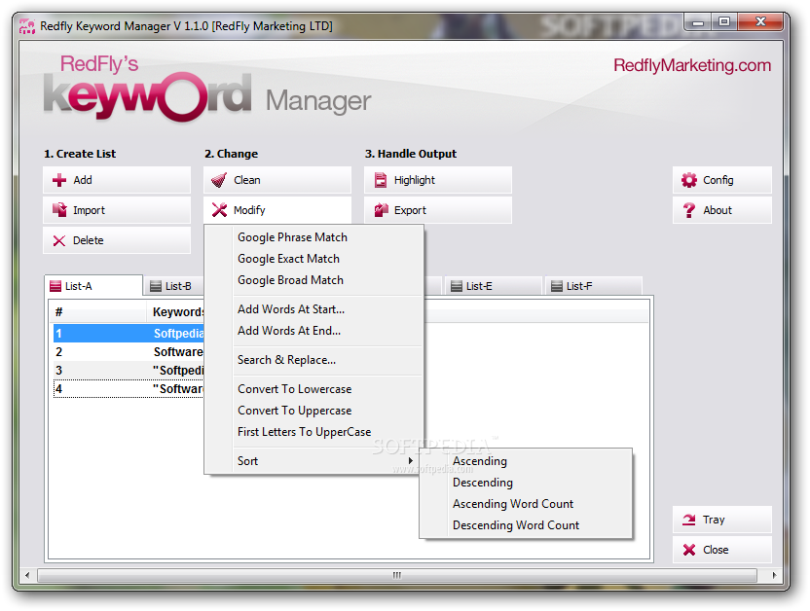The height and width of the screenshot is (611, 810).
Task: Click the horizontal scrollbar left arrow
Action: [27, 575]
